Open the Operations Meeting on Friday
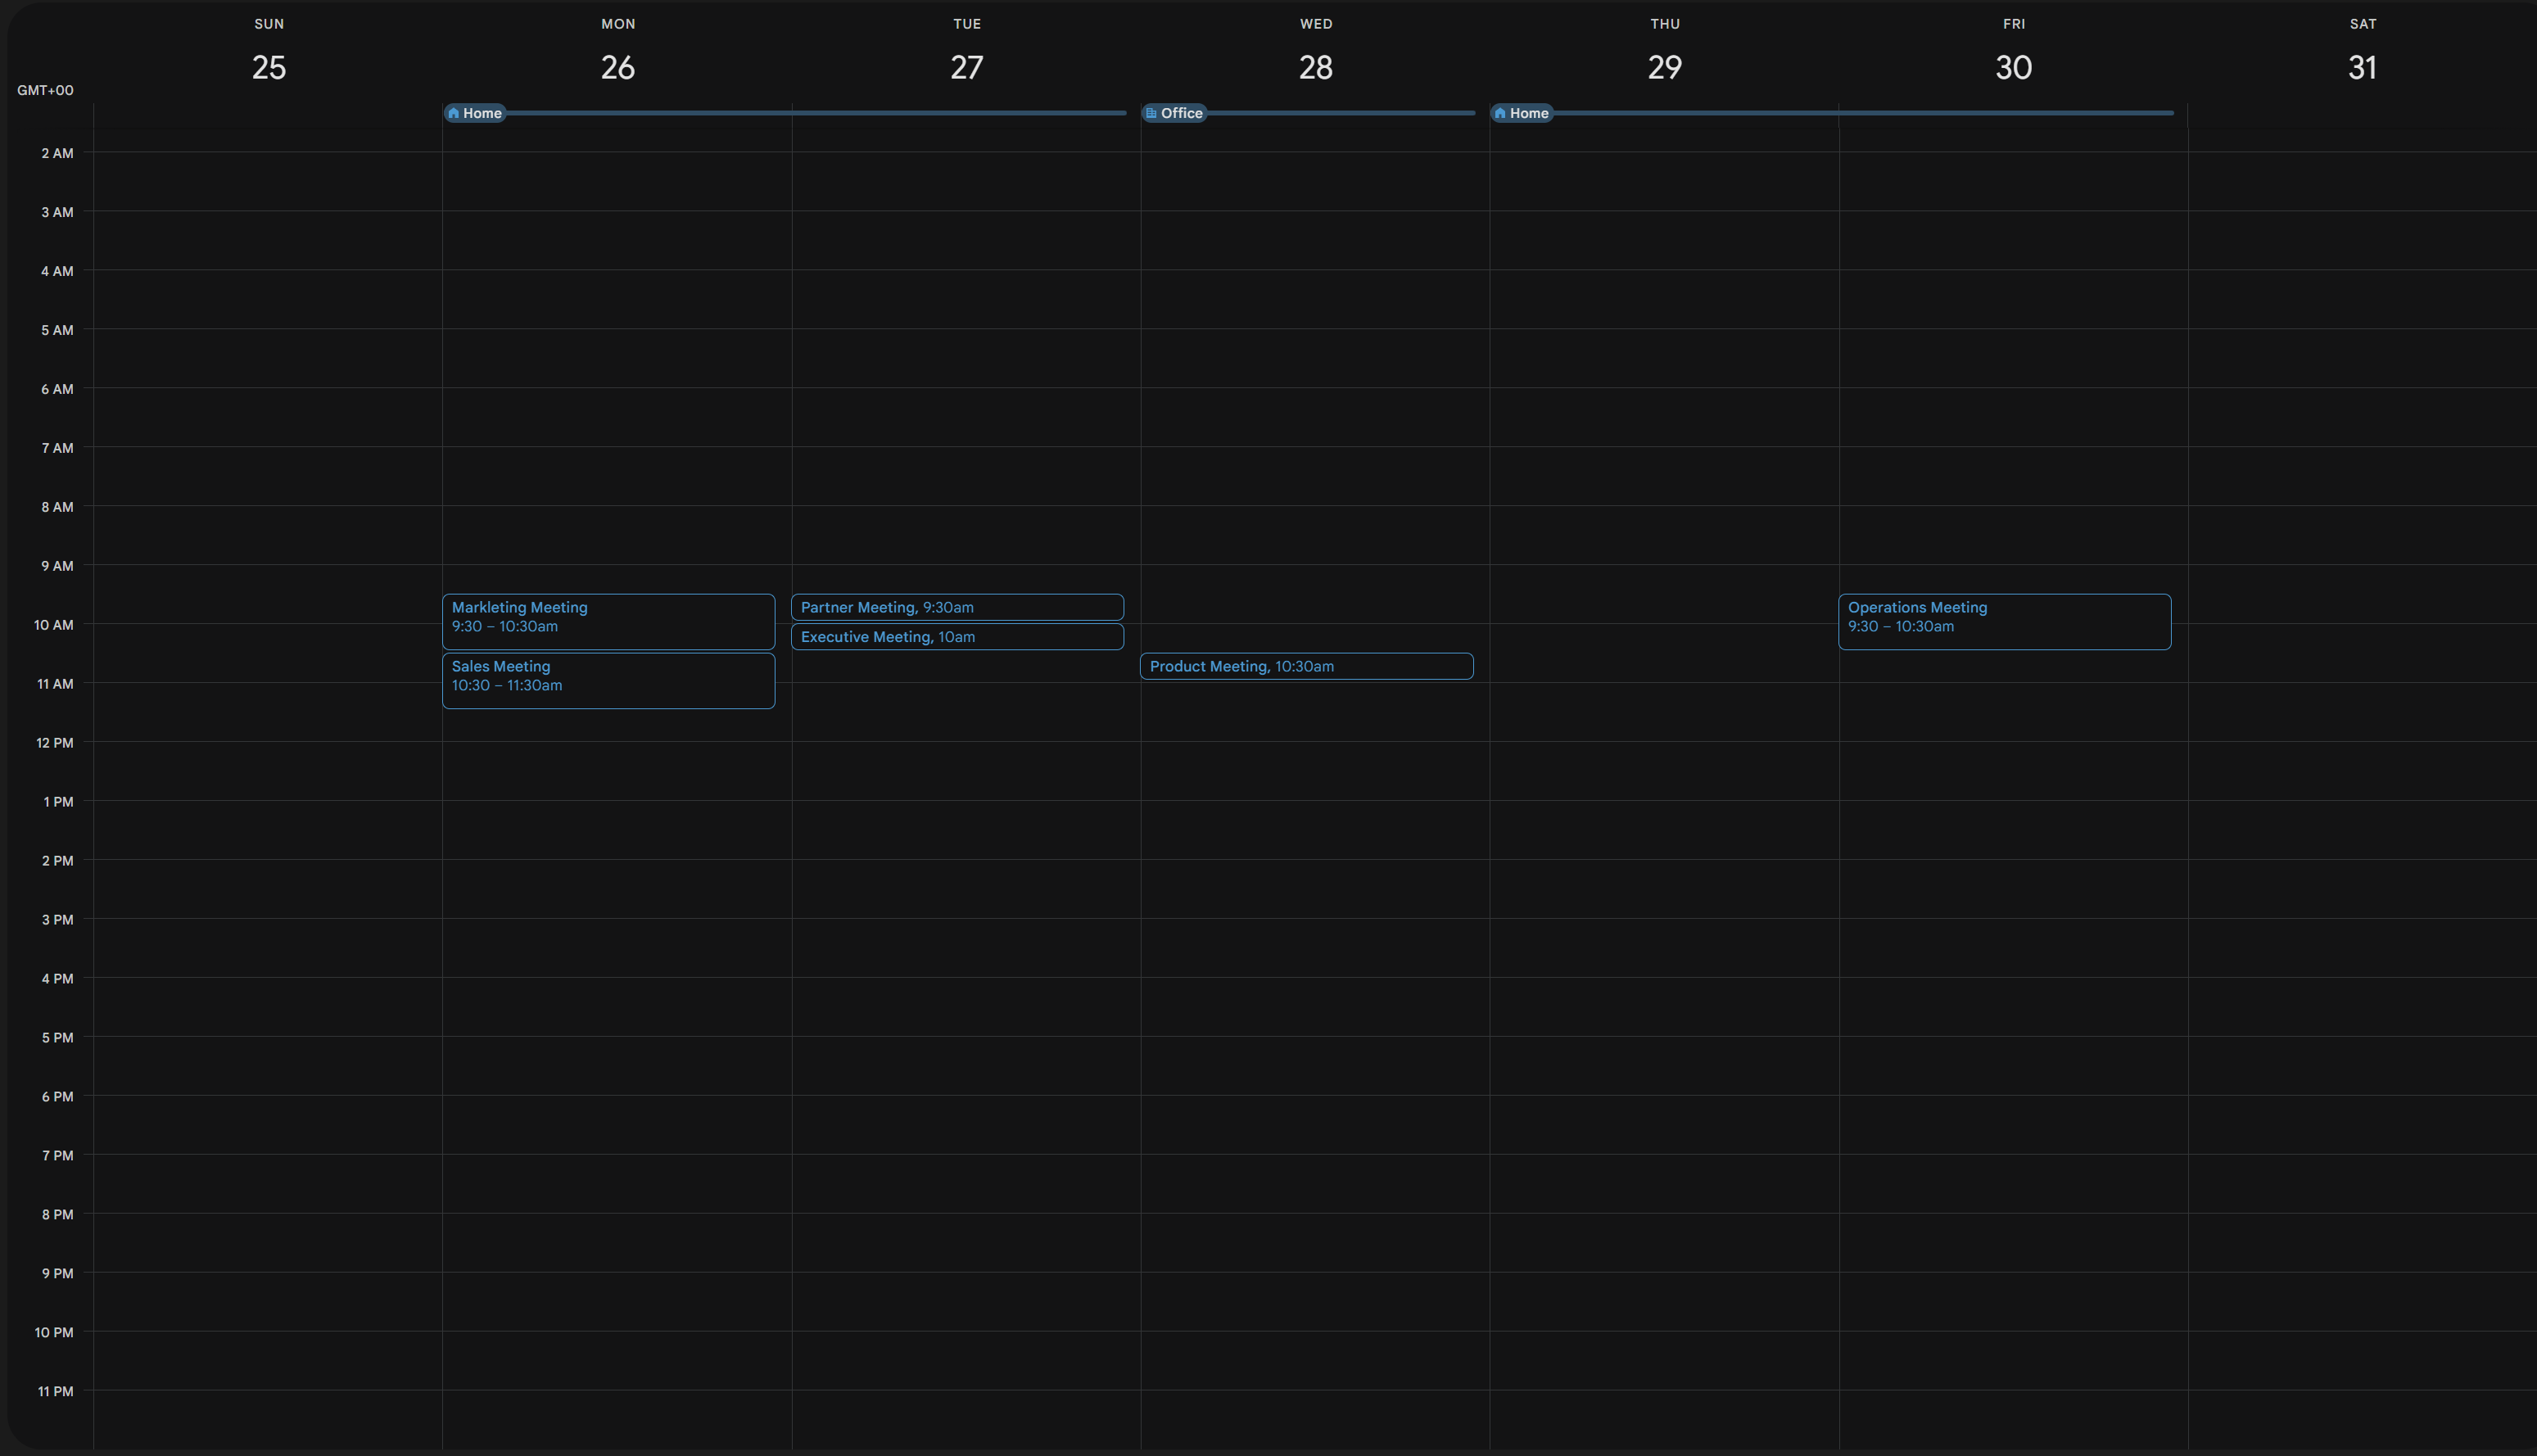Viewport: 2537px width, 1456px height. 2003,620
